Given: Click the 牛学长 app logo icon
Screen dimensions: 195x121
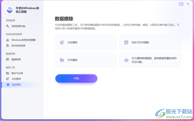Looking at the screenshot, I should 9,10.
